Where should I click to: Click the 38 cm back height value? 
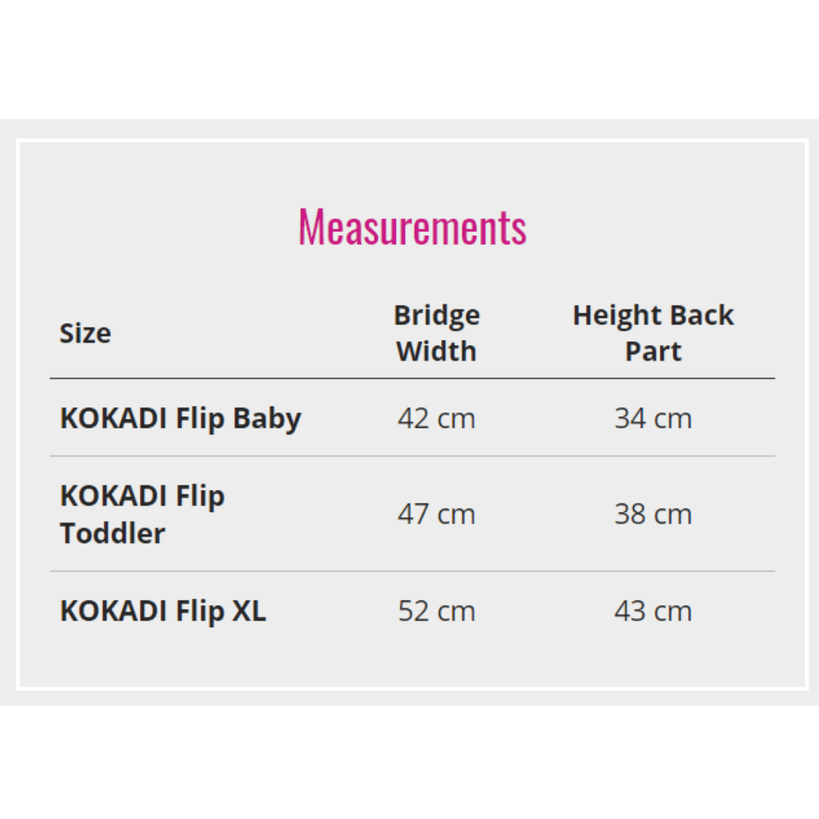[653, 514]
